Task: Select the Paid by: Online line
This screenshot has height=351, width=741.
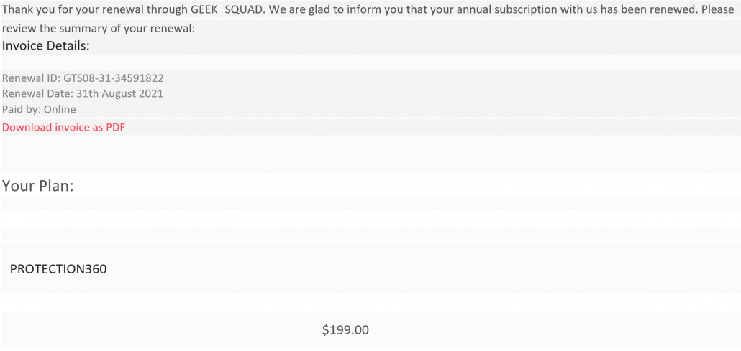Action: click(x=39, y=109)
